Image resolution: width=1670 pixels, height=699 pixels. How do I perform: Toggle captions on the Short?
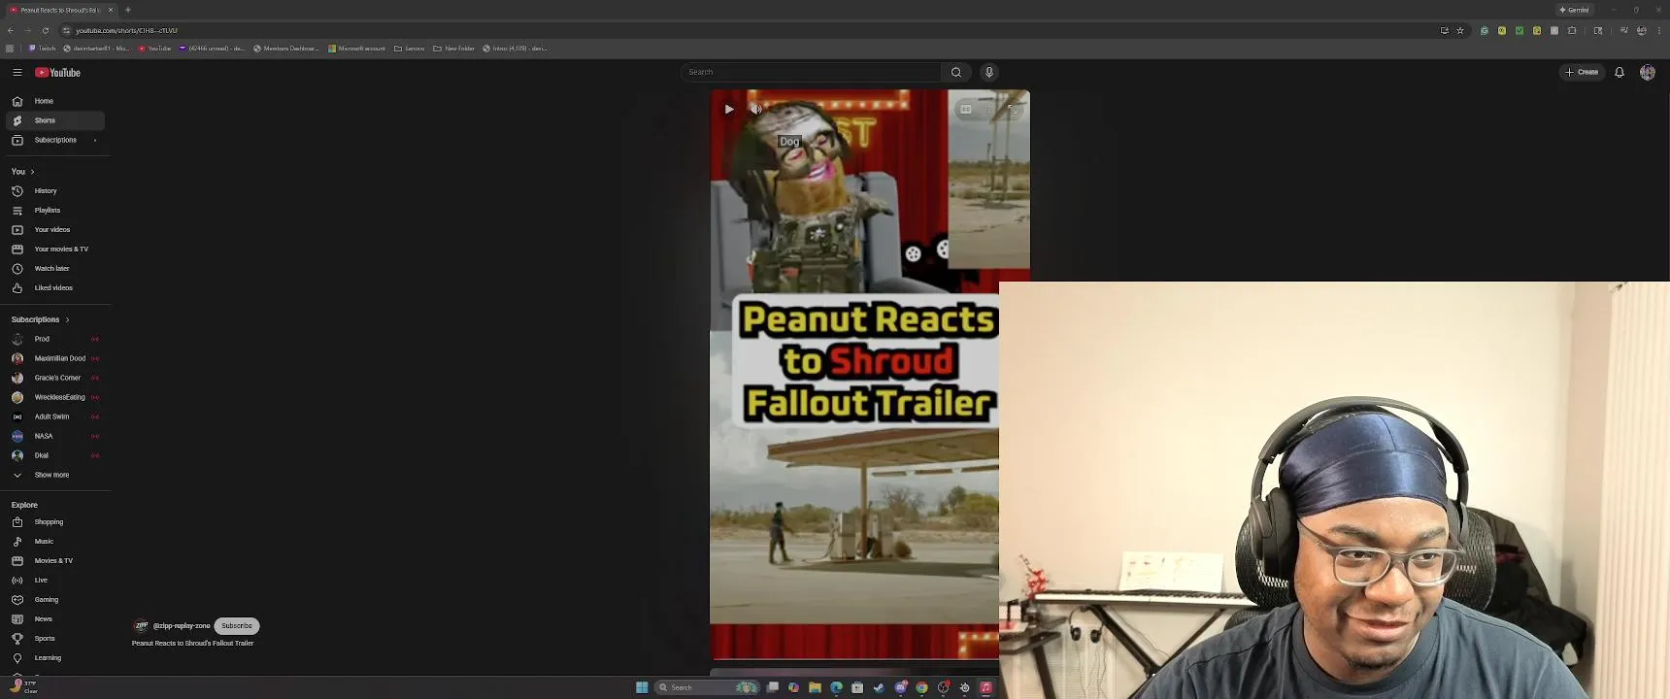click(966, 109)
